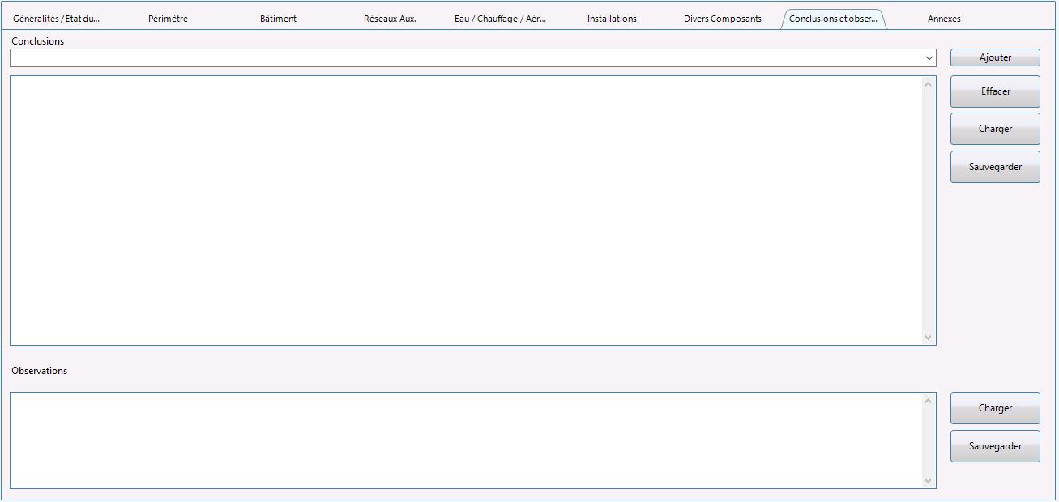Click Sauvegarder button beside Observations box
The height and width of the screenshot is (502, 1059).
pyautogui.click(x=995, y=446)
